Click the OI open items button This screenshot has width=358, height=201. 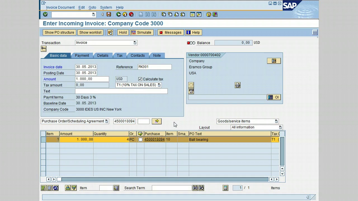(x=274, y=97)
